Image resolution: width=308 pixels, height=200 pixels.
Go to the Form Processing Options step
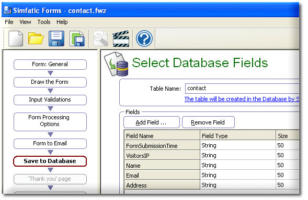(50, 121)
